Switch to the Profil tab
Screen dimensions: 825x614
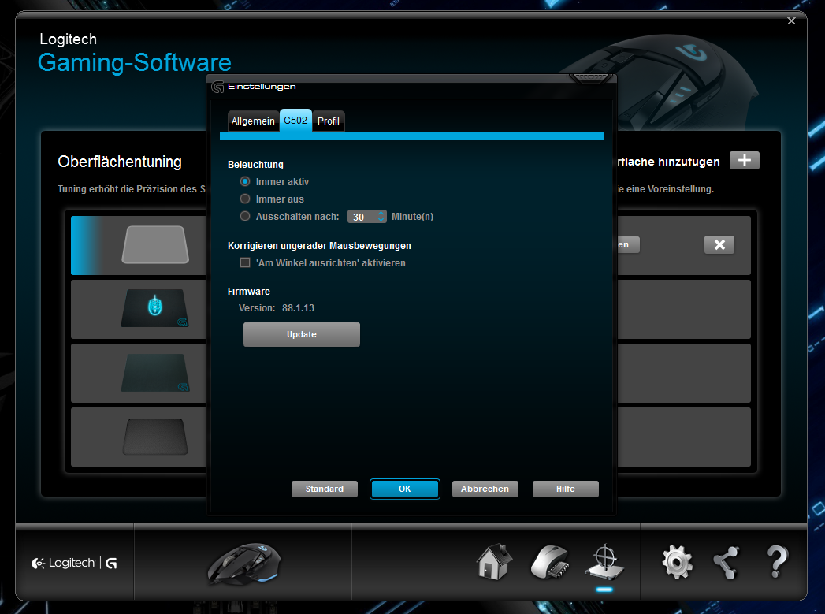coord(329,121)
